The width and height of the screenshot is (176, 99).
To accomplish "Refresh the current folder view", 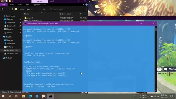I will point(44,9).
